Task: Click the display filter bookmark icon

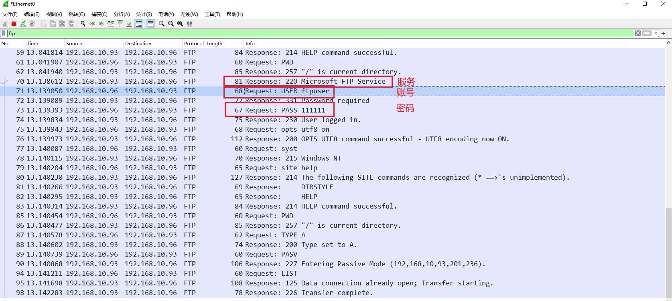Action: (4, 34)
